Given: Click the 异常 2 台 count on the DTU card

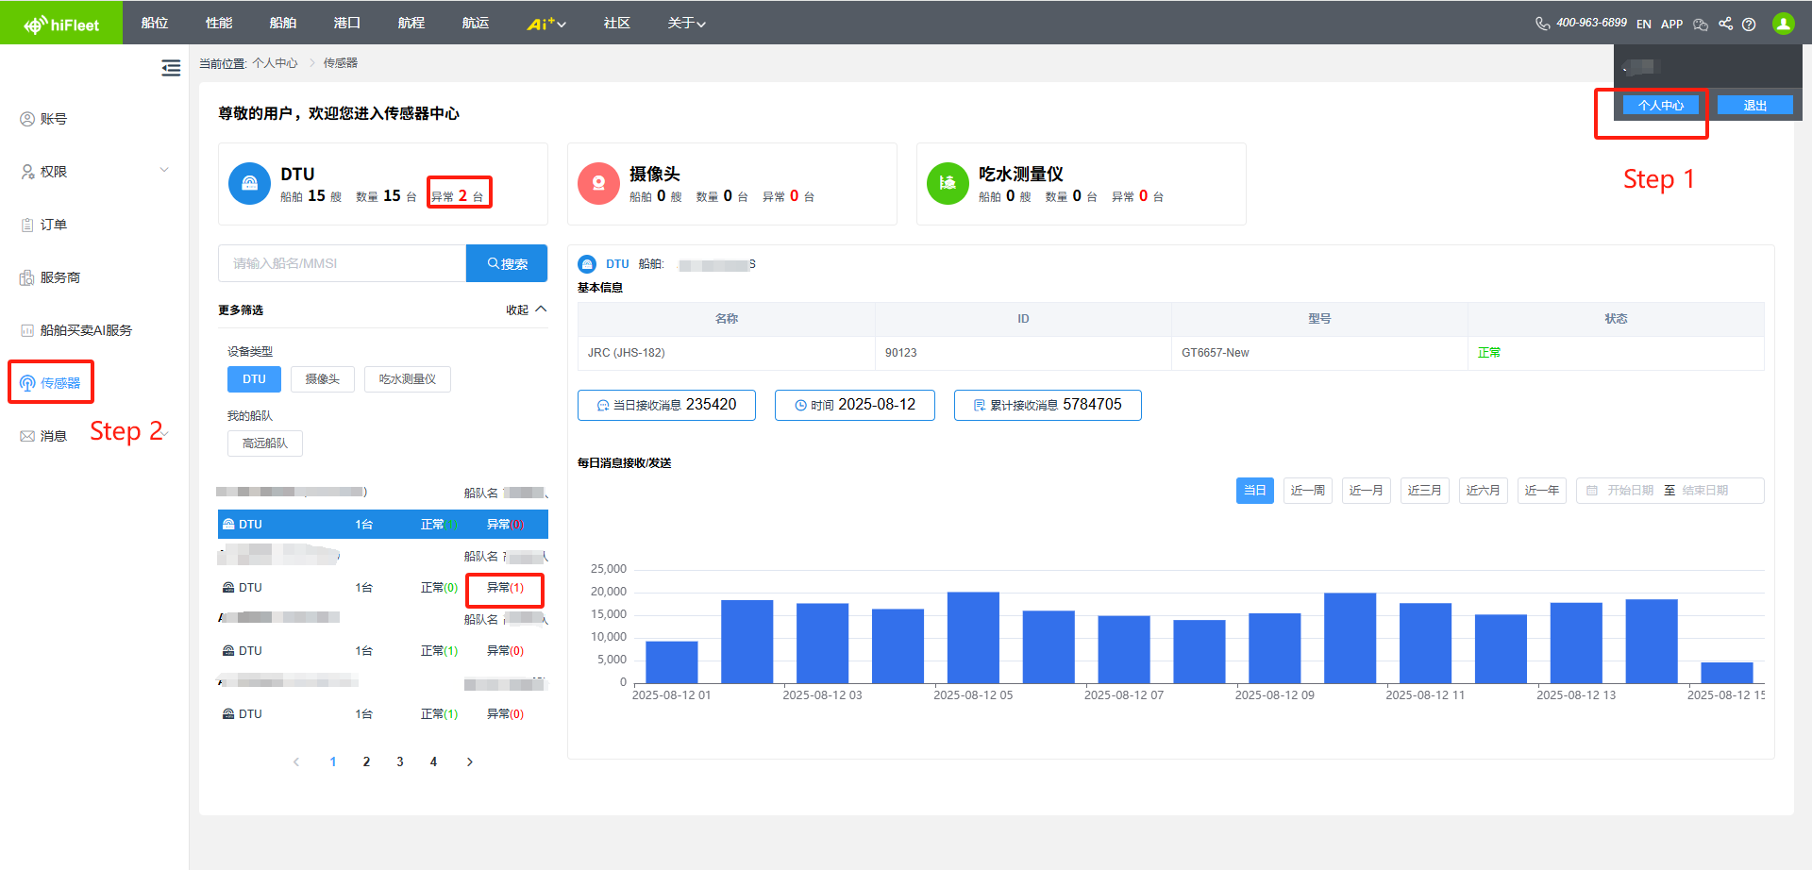Looking at the screenshot, I should coord(458,196).
